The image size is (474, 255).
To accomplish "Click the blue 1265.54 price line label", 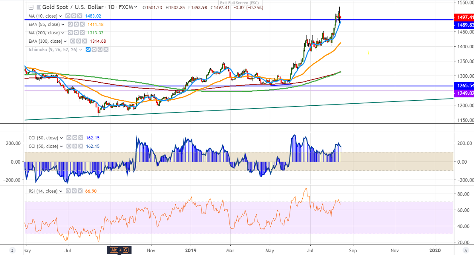I will click(x=464, y=86).
